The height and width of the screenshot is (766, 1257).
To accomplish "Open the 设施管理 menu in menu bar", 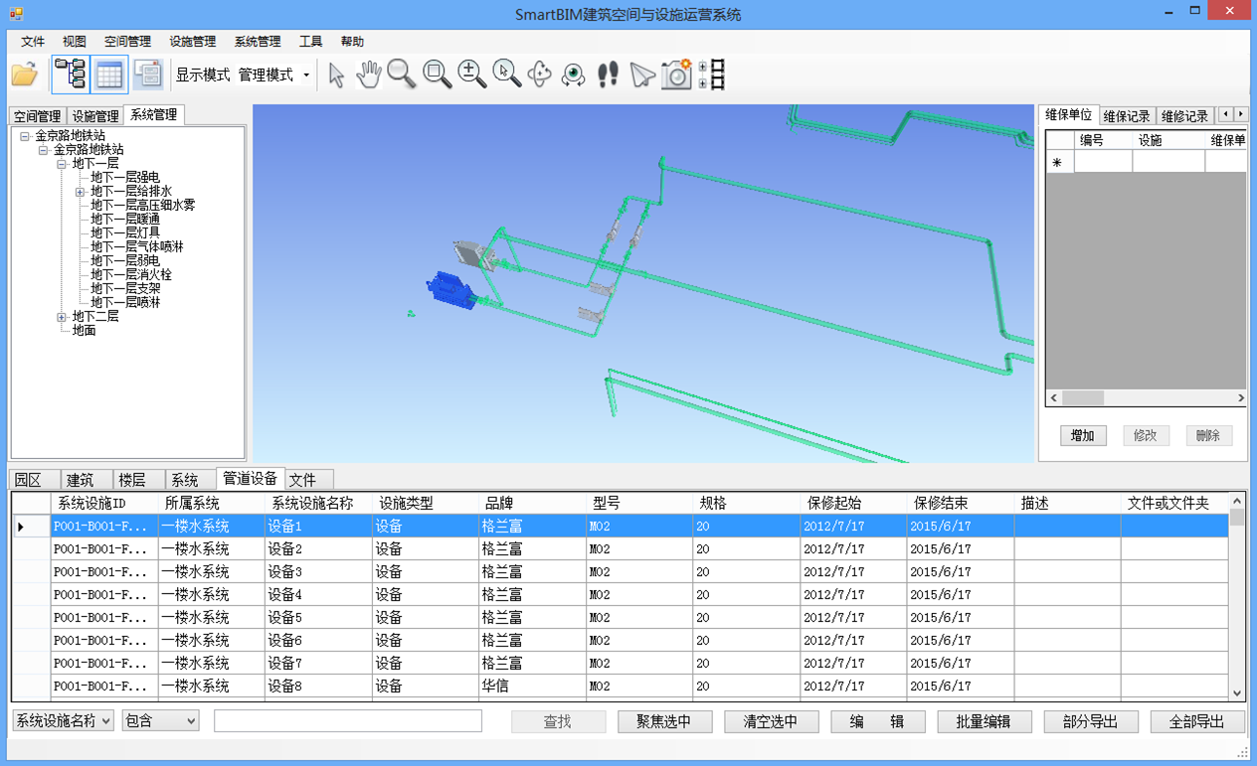I will tap(192, 42).
